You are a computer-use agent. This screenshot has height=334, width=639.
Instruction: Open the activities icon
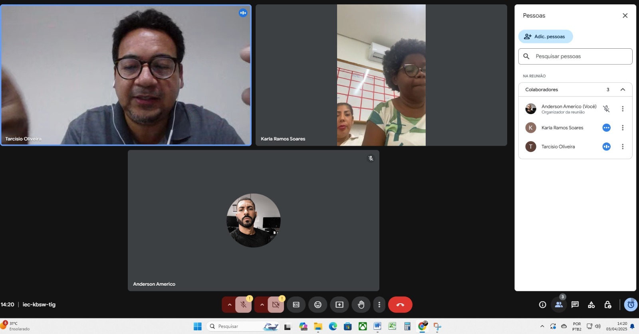pyautogui.click(x=591, y=305)
